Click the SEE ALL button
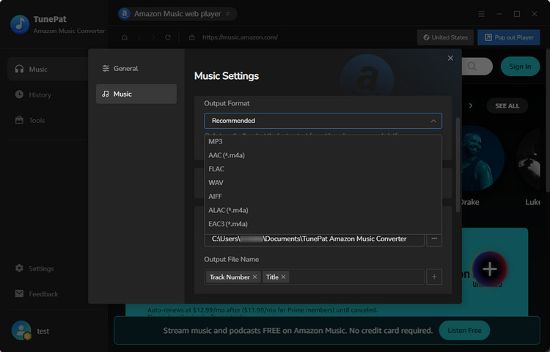Screen dimensions: 550x352 [507, 106]
